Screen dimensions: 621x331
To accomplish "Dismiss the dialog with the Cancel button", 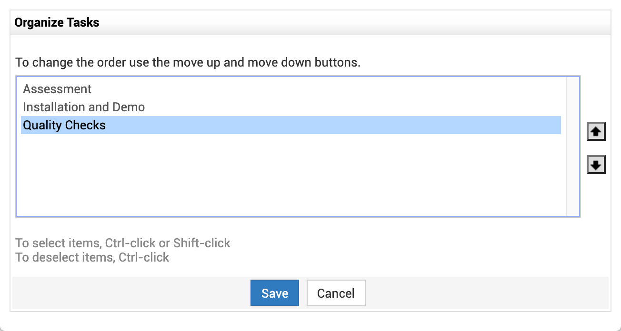I will (336, 293).
